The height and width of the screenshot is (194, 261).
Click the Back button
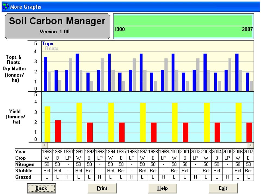click(x=41, y=188)
